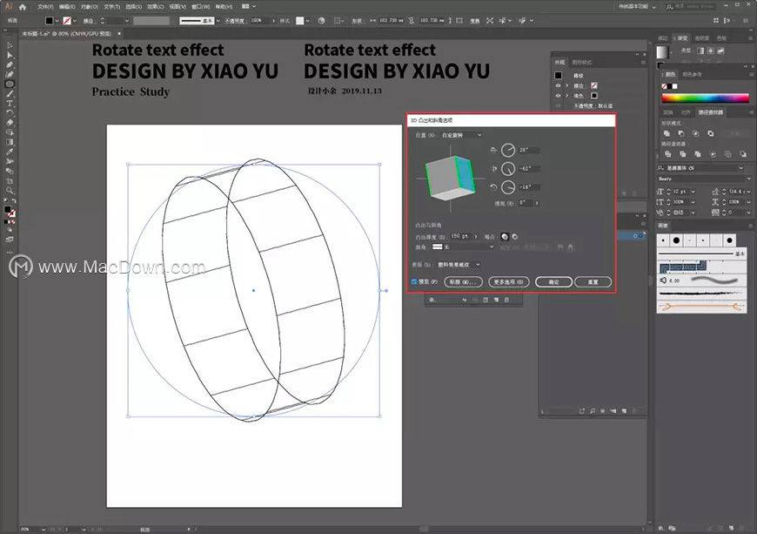The height and width of the screenshot is (534, 757).
Task: Click the Minus Back pathfinder icon
Action: click(743, 154)
